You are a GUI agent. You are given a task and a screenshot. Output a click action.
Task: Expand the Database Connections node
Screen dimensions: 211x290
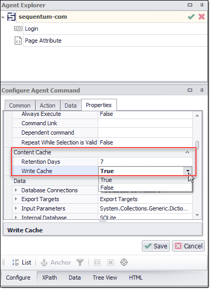(16, 190)
